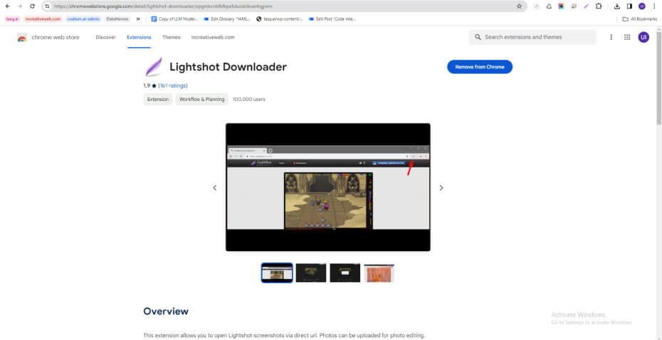Open the codium.ai-admin bookmark
662x340 pixels.
[83, 19]
